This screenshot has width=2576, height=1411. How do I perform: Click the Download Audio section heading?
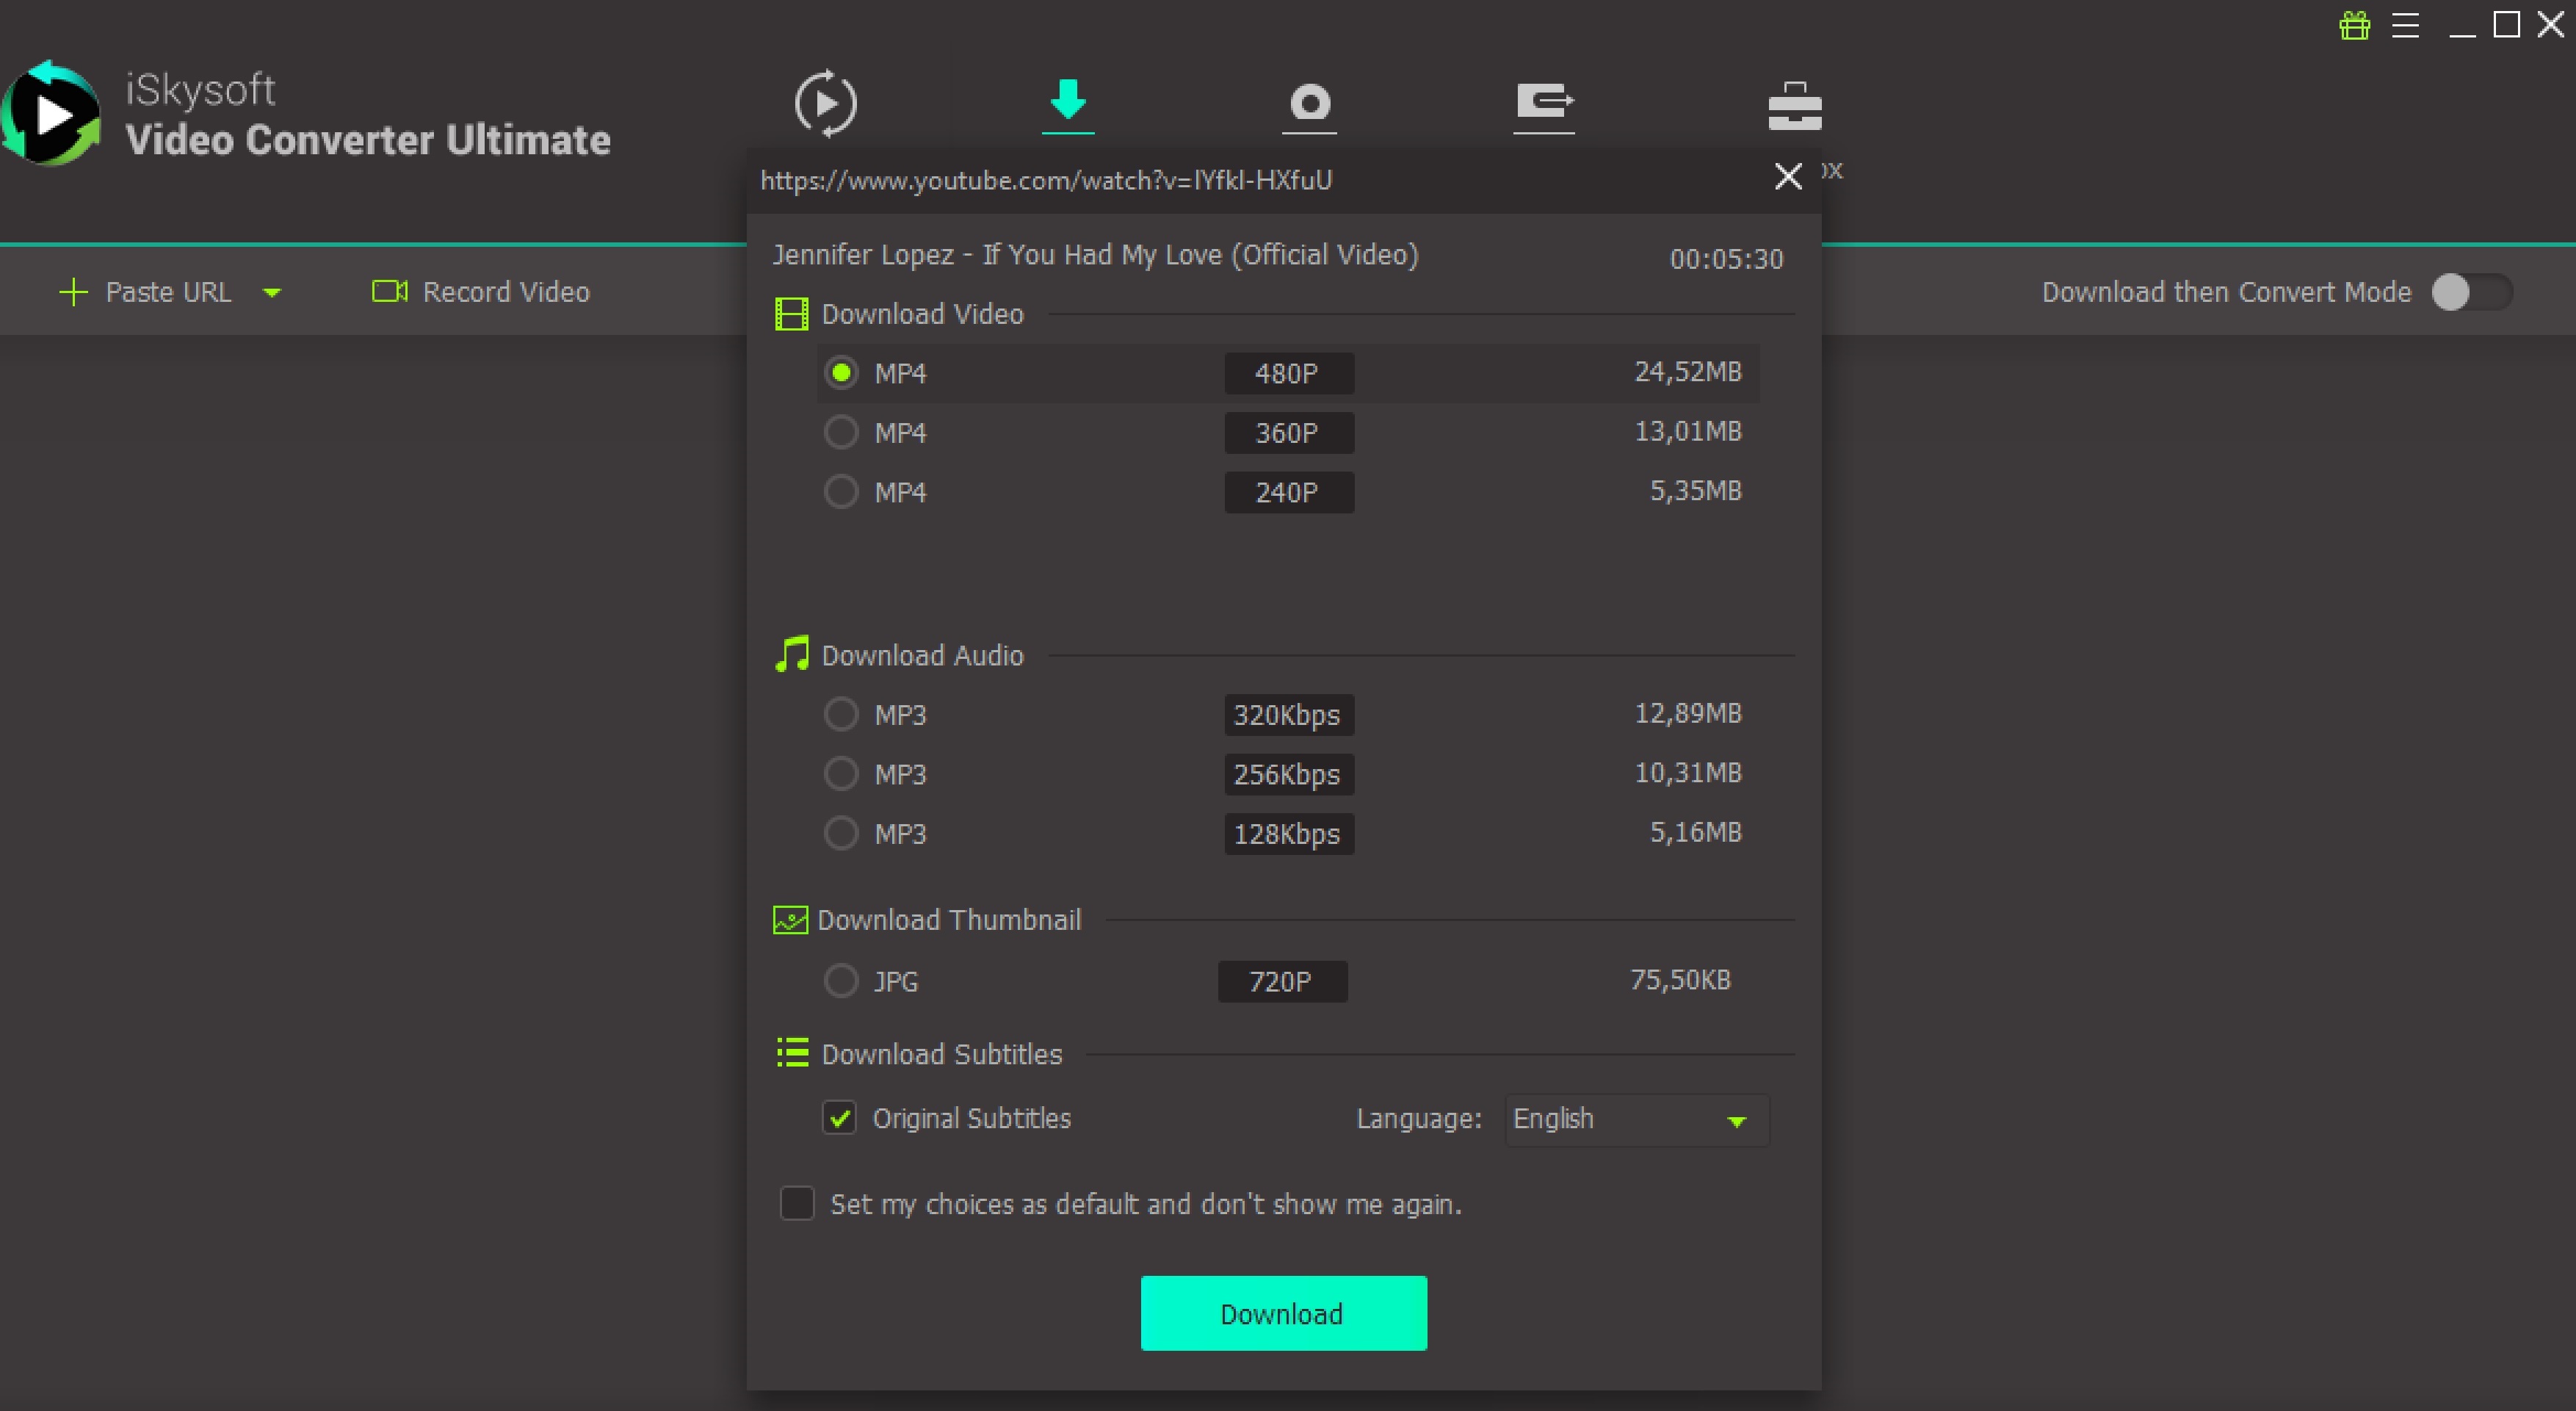(x=922, y=655)
